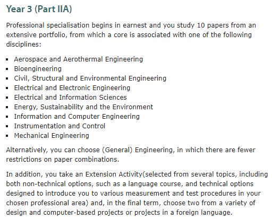The width and height of the screenshot is (272, 219).
Task: Click the bullet next to Instrumentation and Control
Action: click(x=7, y=126)
